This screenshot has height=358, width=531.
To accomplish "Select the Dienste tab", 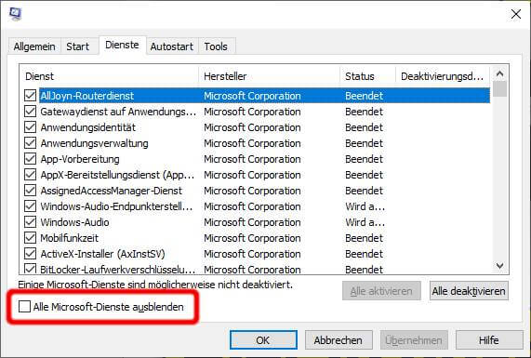I will [x=122, y=45].
